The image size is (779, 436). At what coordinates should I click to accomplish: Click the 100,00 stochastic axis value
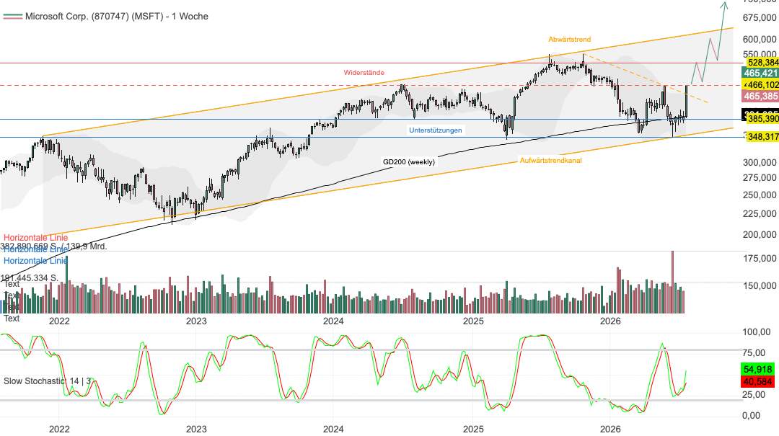(757, 332)
